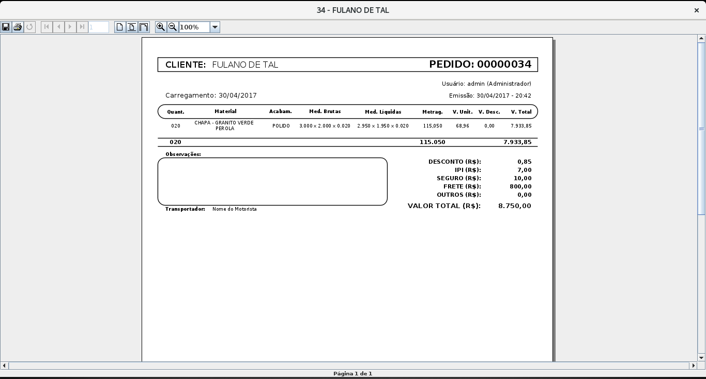Screen dimensions: 706x379
Task: Click the vertical scrollbar down arrow
Action: pyautogui.click(x=701, y=357)
